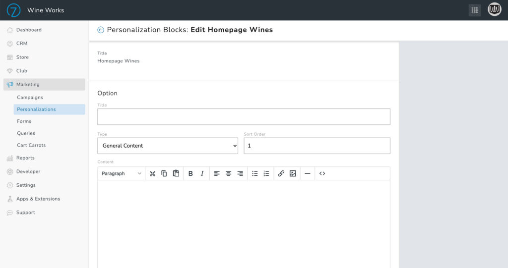Click the Store sidebar icon
Screen dimensions: 508x268
(10, 57)
